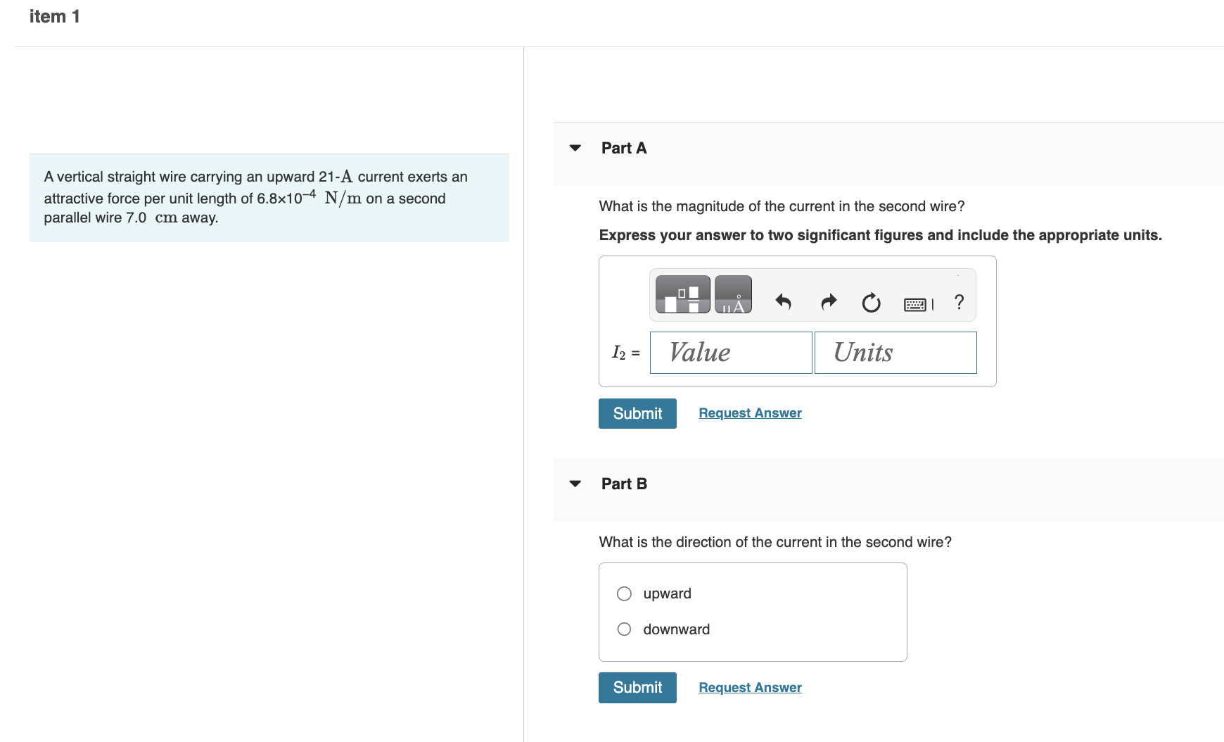Screen dimensions: 1224x742
Task: Click the Part B heading
Action: pos(624,484)
